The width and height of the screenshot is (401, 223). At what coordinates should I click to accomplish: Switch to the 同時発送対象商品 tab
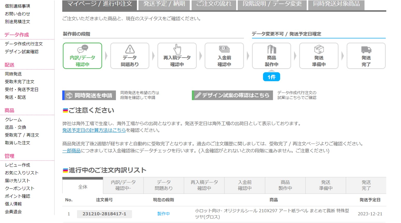[336, 4]
